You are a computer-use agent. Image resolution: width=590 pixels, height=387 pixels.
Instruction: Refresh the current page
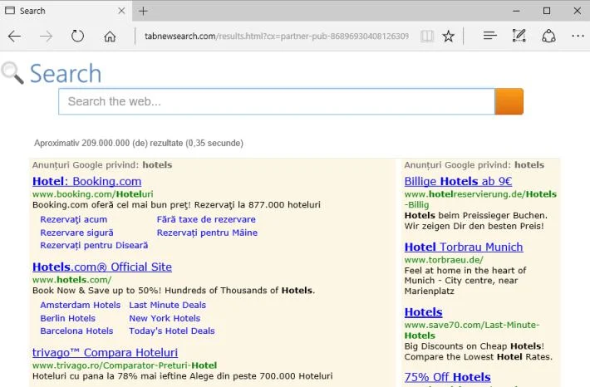[77, 36]
